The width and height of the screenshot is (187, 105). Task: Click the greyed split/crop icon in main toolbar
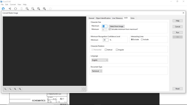[21, 9]
